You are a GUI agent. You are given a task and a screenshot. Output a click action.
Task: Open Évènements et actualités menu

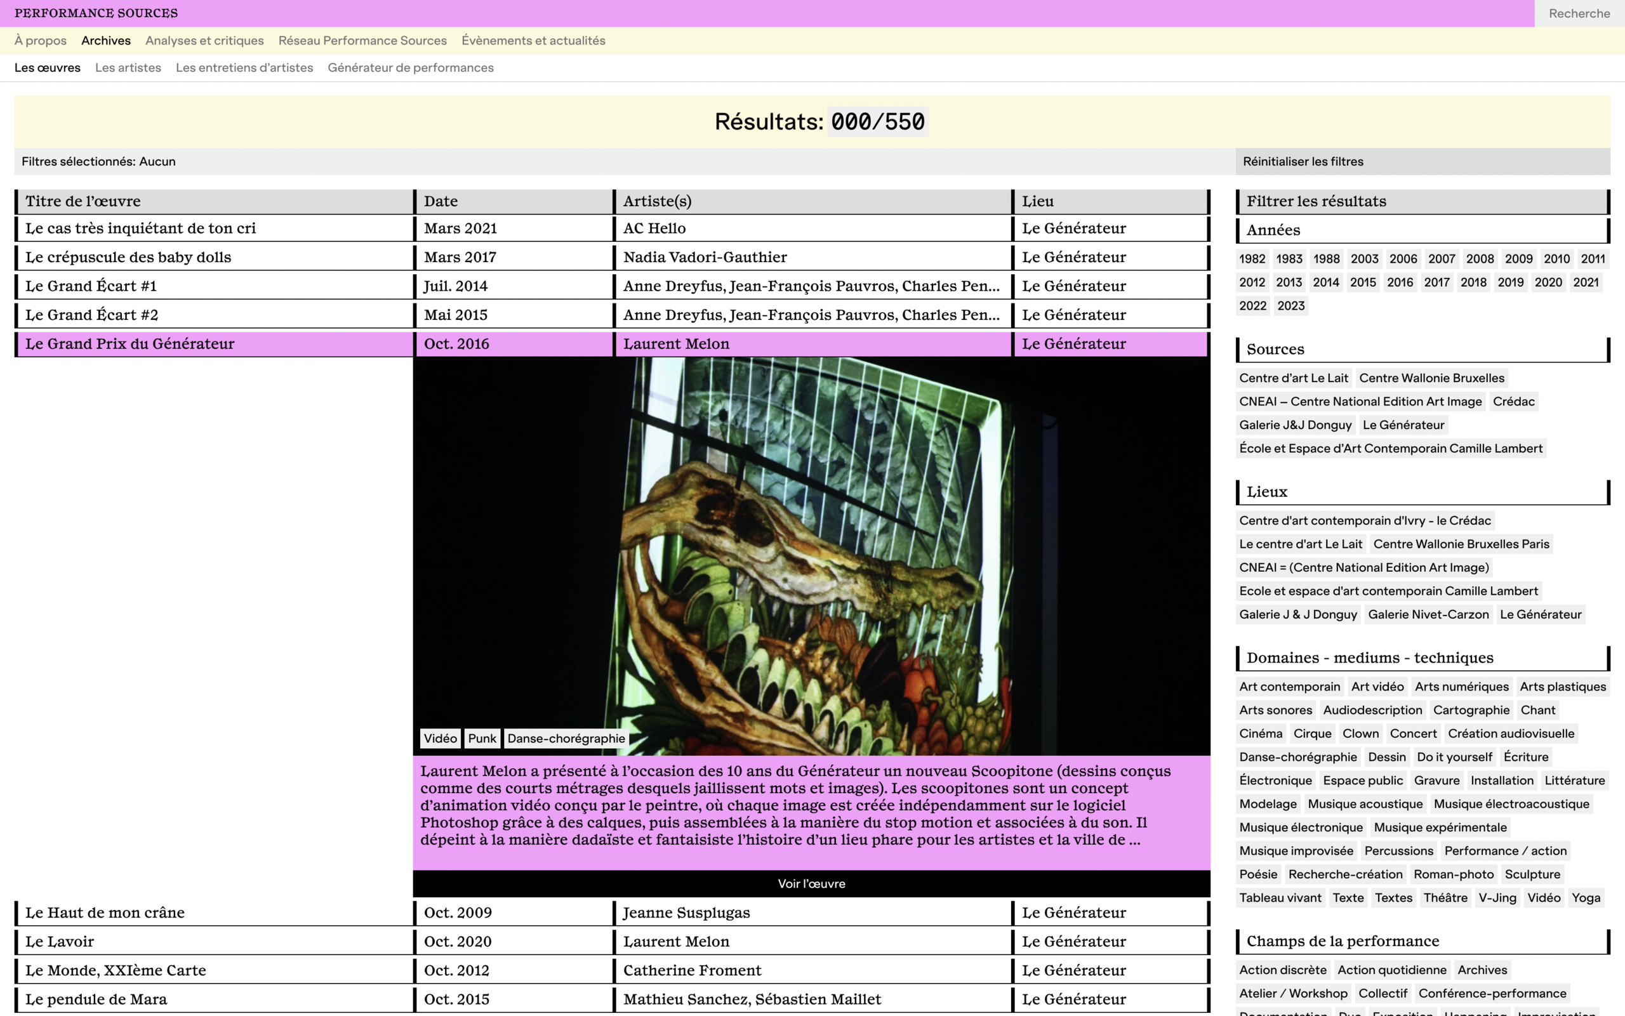point(533,41)
